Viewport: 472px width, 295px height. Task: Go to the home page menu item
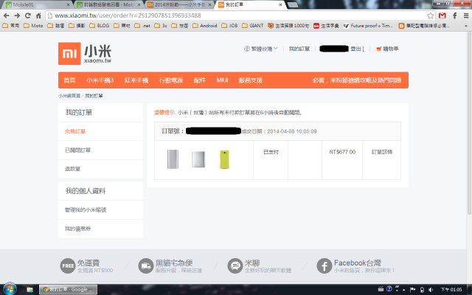click(x=69, y=80)
